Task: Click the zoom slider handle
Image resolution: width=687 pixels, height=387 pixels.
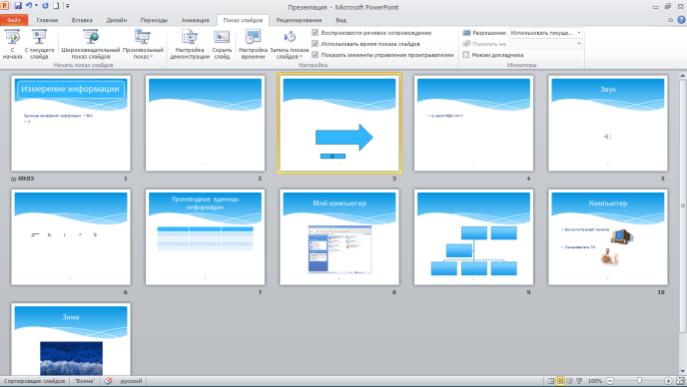Action: click(x=639, y=381)
